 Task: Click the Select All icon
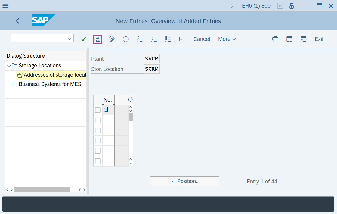point(140,39)
